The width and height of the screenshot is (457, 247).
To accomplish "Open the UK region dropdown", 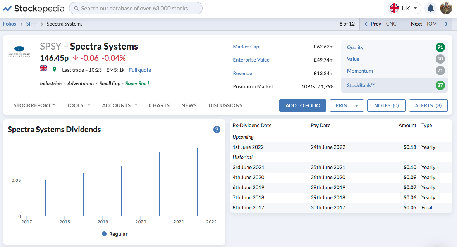I will 404,8.
